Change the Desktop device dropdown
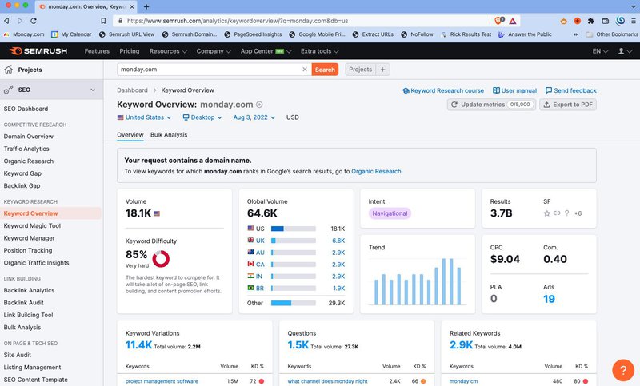The image size is (640, 386). [202, 117]
